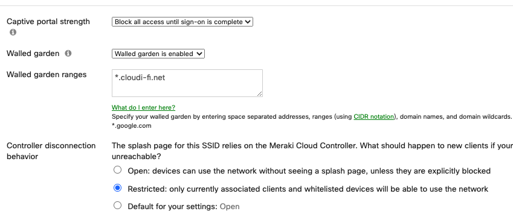Open the Captive portal strength dropdown
Screen dimensions: 513x223
(x=182, y=22)
